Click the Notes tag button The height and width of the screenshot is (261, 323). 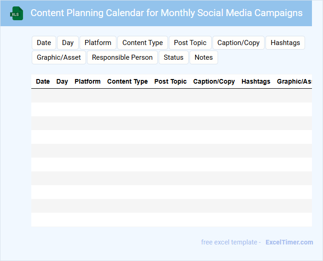point(204,57)
